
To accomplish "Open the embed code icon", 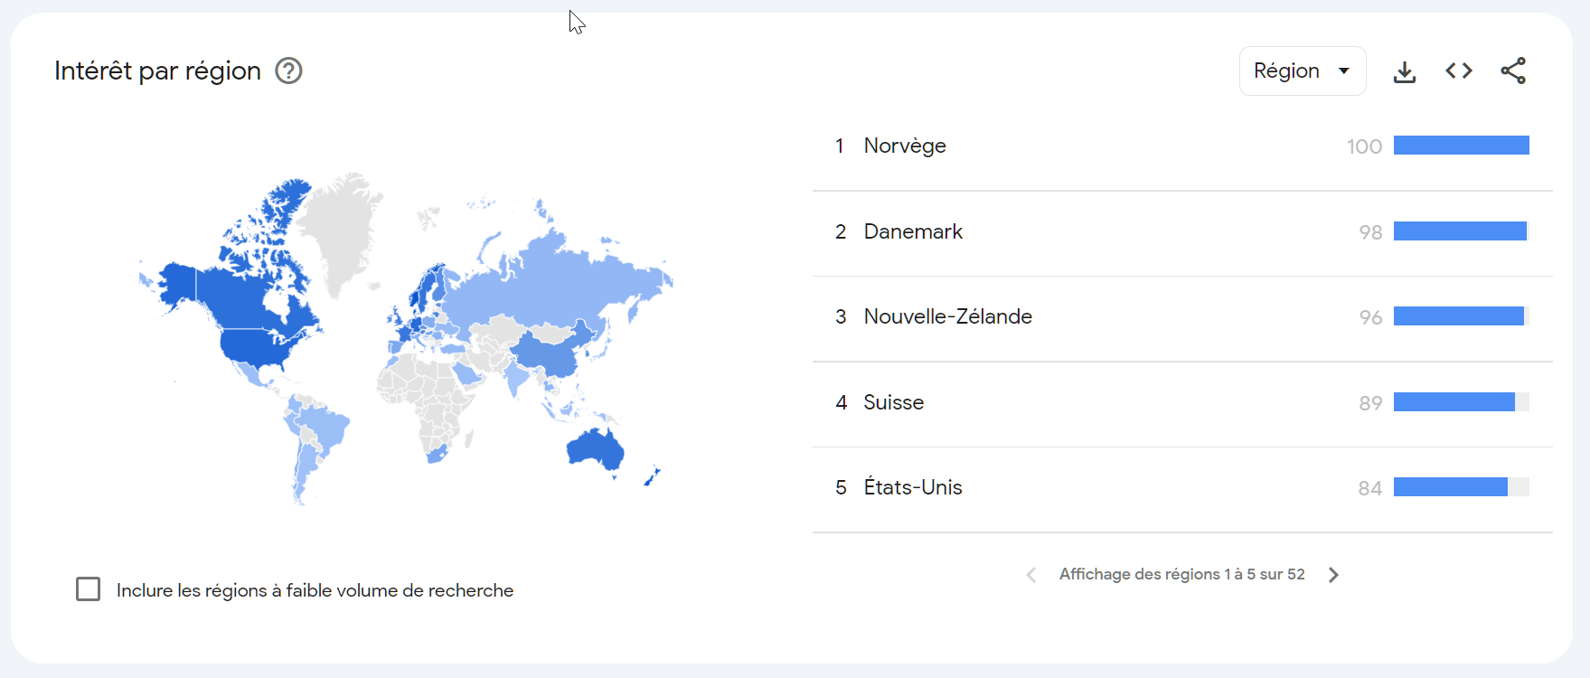I will click(1459, 71).
